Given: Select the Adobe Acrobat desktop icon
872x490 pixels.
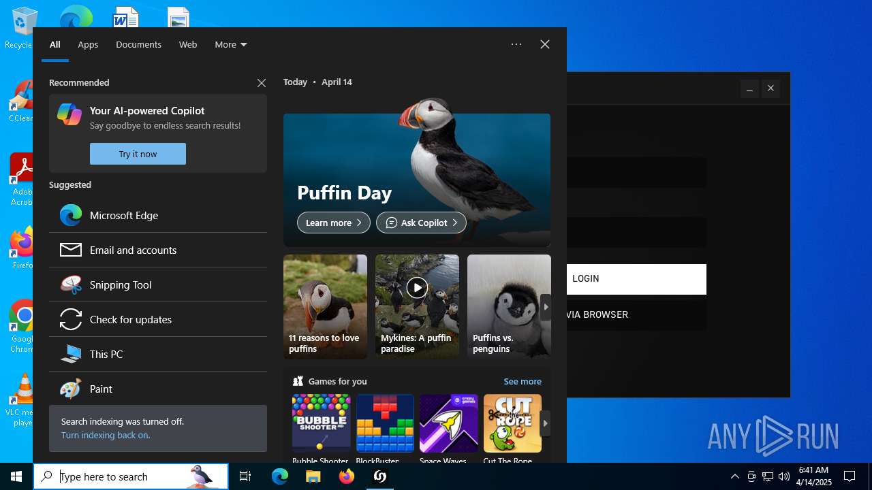Looking at the screenshot, I should click(x=20, y=180).
